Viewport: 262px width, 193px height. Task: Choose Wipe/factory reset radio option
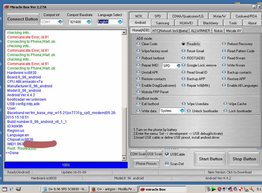pos(138,51)
